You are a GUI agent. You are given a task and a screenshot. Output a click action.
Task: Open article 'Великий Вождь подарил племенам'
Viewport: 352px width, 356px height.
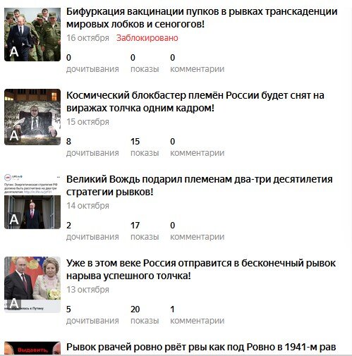click(x=200, y=185)
